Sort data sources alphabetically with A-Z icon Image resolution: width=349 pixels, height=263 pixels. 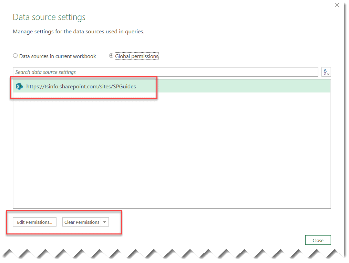point(326,72)
